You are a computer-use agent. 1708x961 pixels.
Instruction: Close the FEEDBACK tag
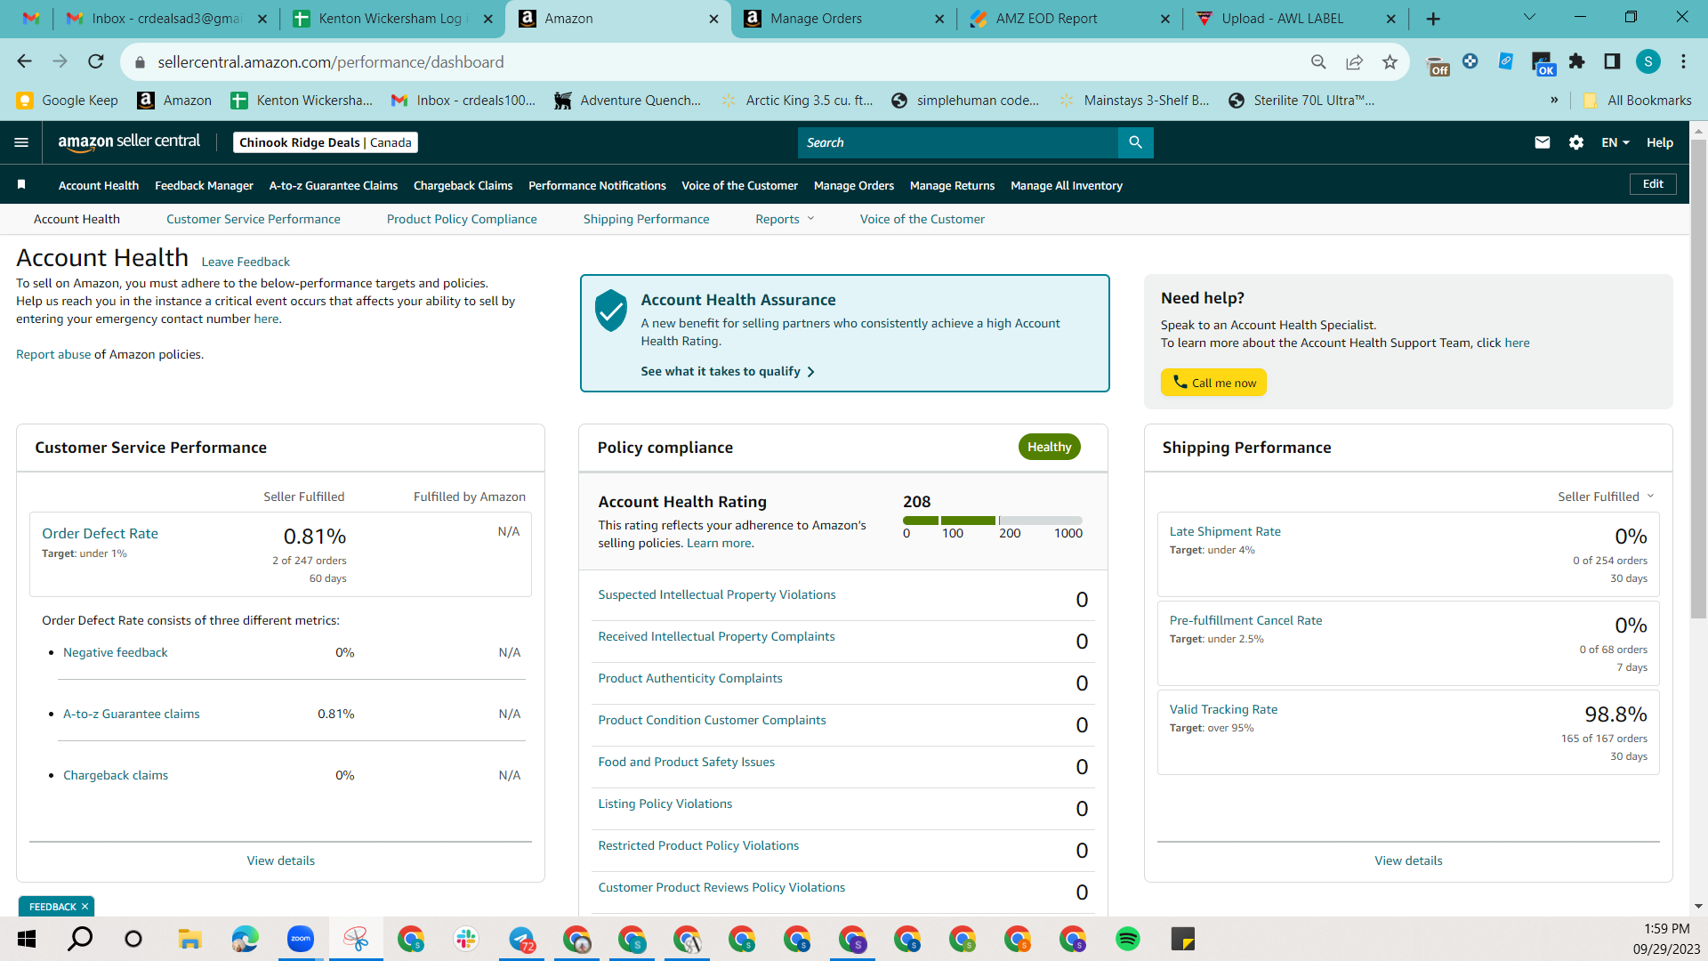coord(85,907)
